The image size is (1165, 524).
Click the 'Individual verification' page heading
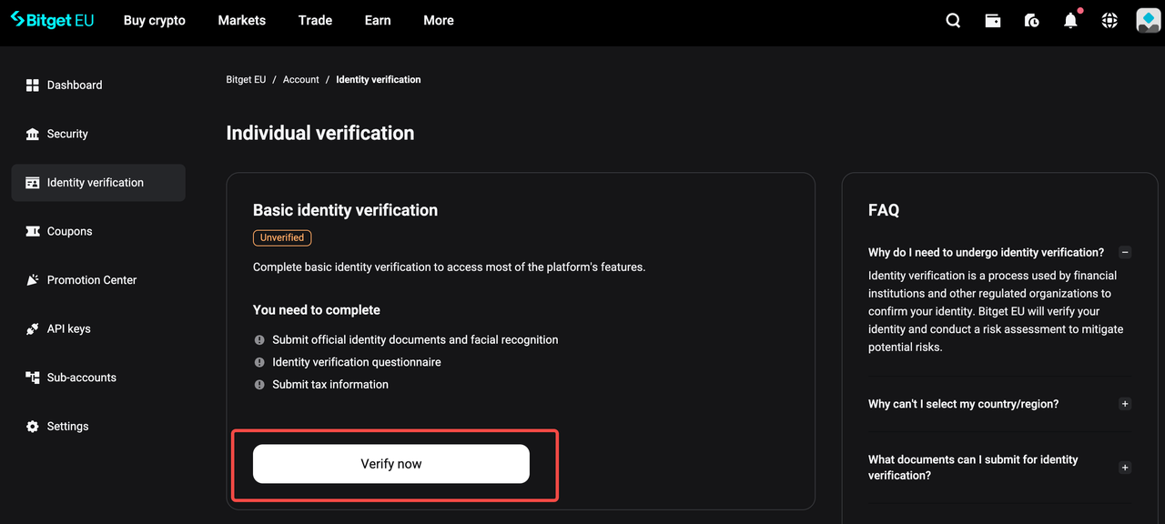click(320, 133)
